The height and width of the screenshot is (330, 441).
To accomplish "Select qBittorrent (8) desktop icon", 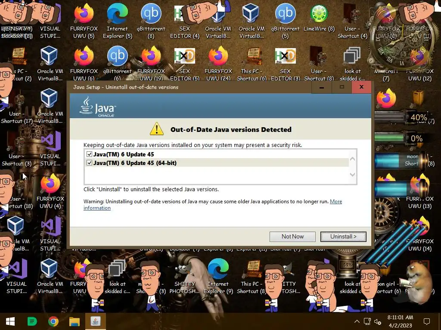I will [151, 21].
